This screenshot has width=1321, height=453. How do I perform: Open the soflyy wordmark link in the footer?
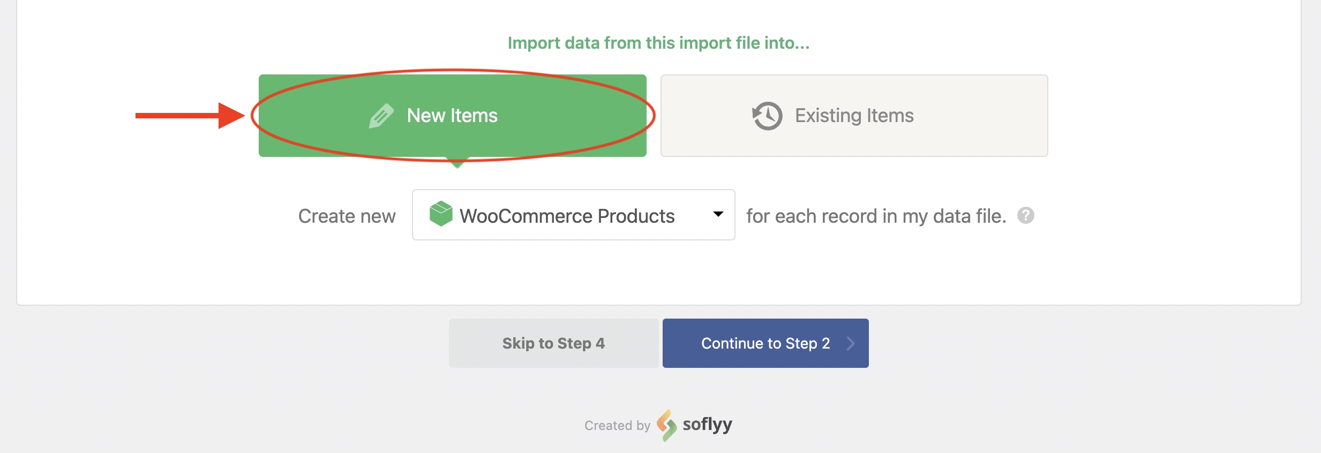pos(707,424)
